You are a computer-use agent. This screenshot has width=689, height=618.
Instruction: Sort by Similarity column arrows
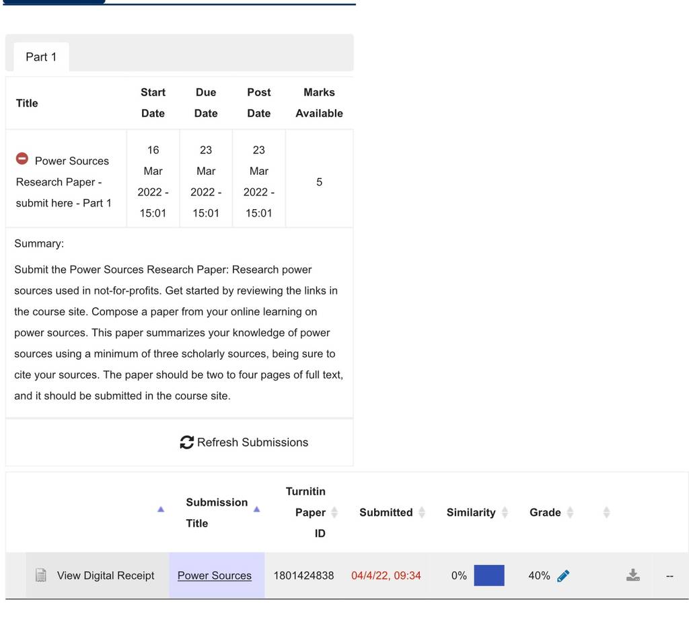pos(505,512)
